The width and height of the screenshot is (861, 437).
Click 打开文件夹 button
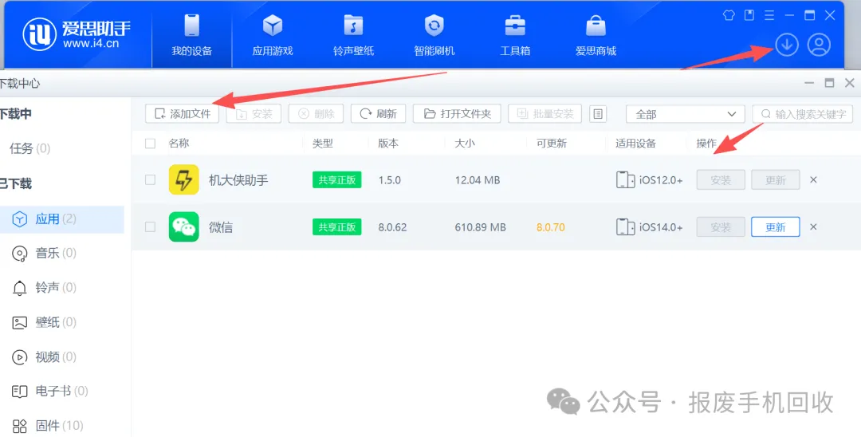[457, 114]
